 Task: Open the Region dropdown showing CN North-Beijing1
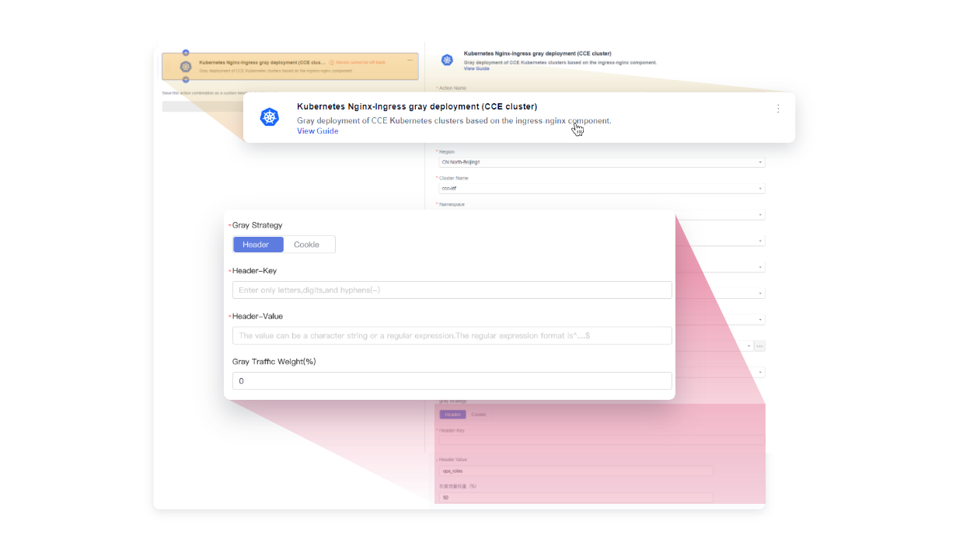click(x=602, y=162)
